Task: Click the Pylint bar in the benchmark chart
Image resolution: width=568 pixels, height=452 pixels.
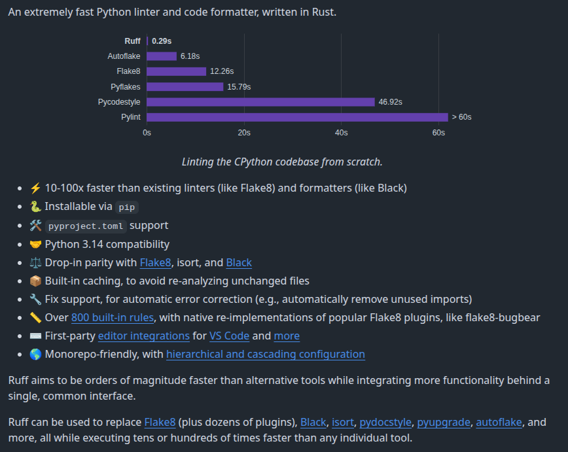Action: pos(297,117)
